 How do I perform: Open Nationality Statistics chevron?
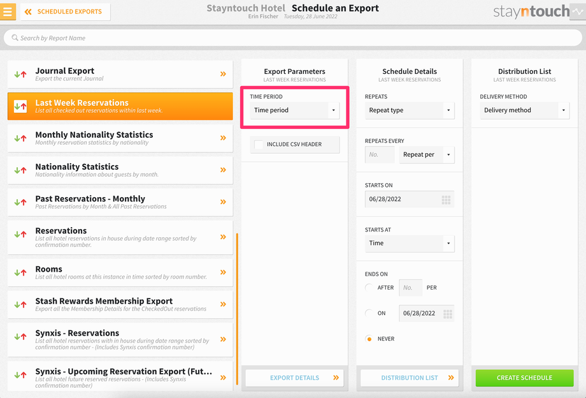[223, 170]
